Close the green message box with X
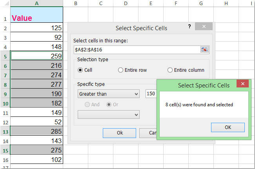Screen dimensions: 255x169 pyautogui.click(x=244, y=85)
